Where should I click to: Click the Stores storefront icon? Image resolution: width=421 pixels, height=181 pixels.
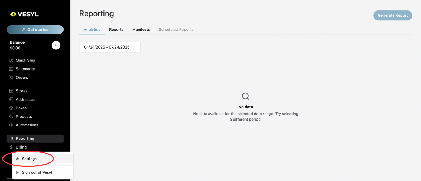[11, 91]
